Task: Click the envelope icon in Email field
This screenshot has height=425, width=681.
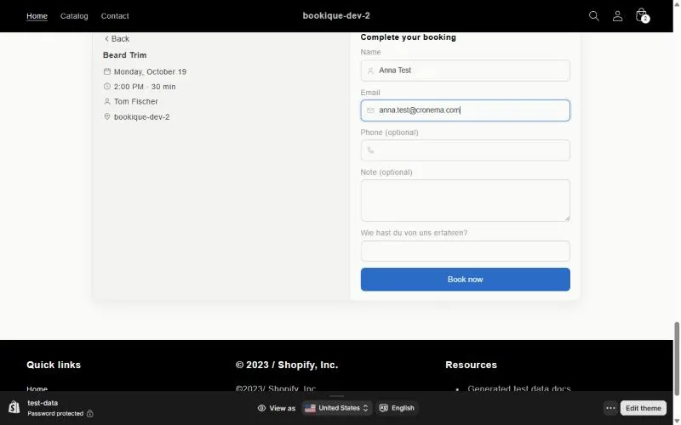Action: [370, 110]
